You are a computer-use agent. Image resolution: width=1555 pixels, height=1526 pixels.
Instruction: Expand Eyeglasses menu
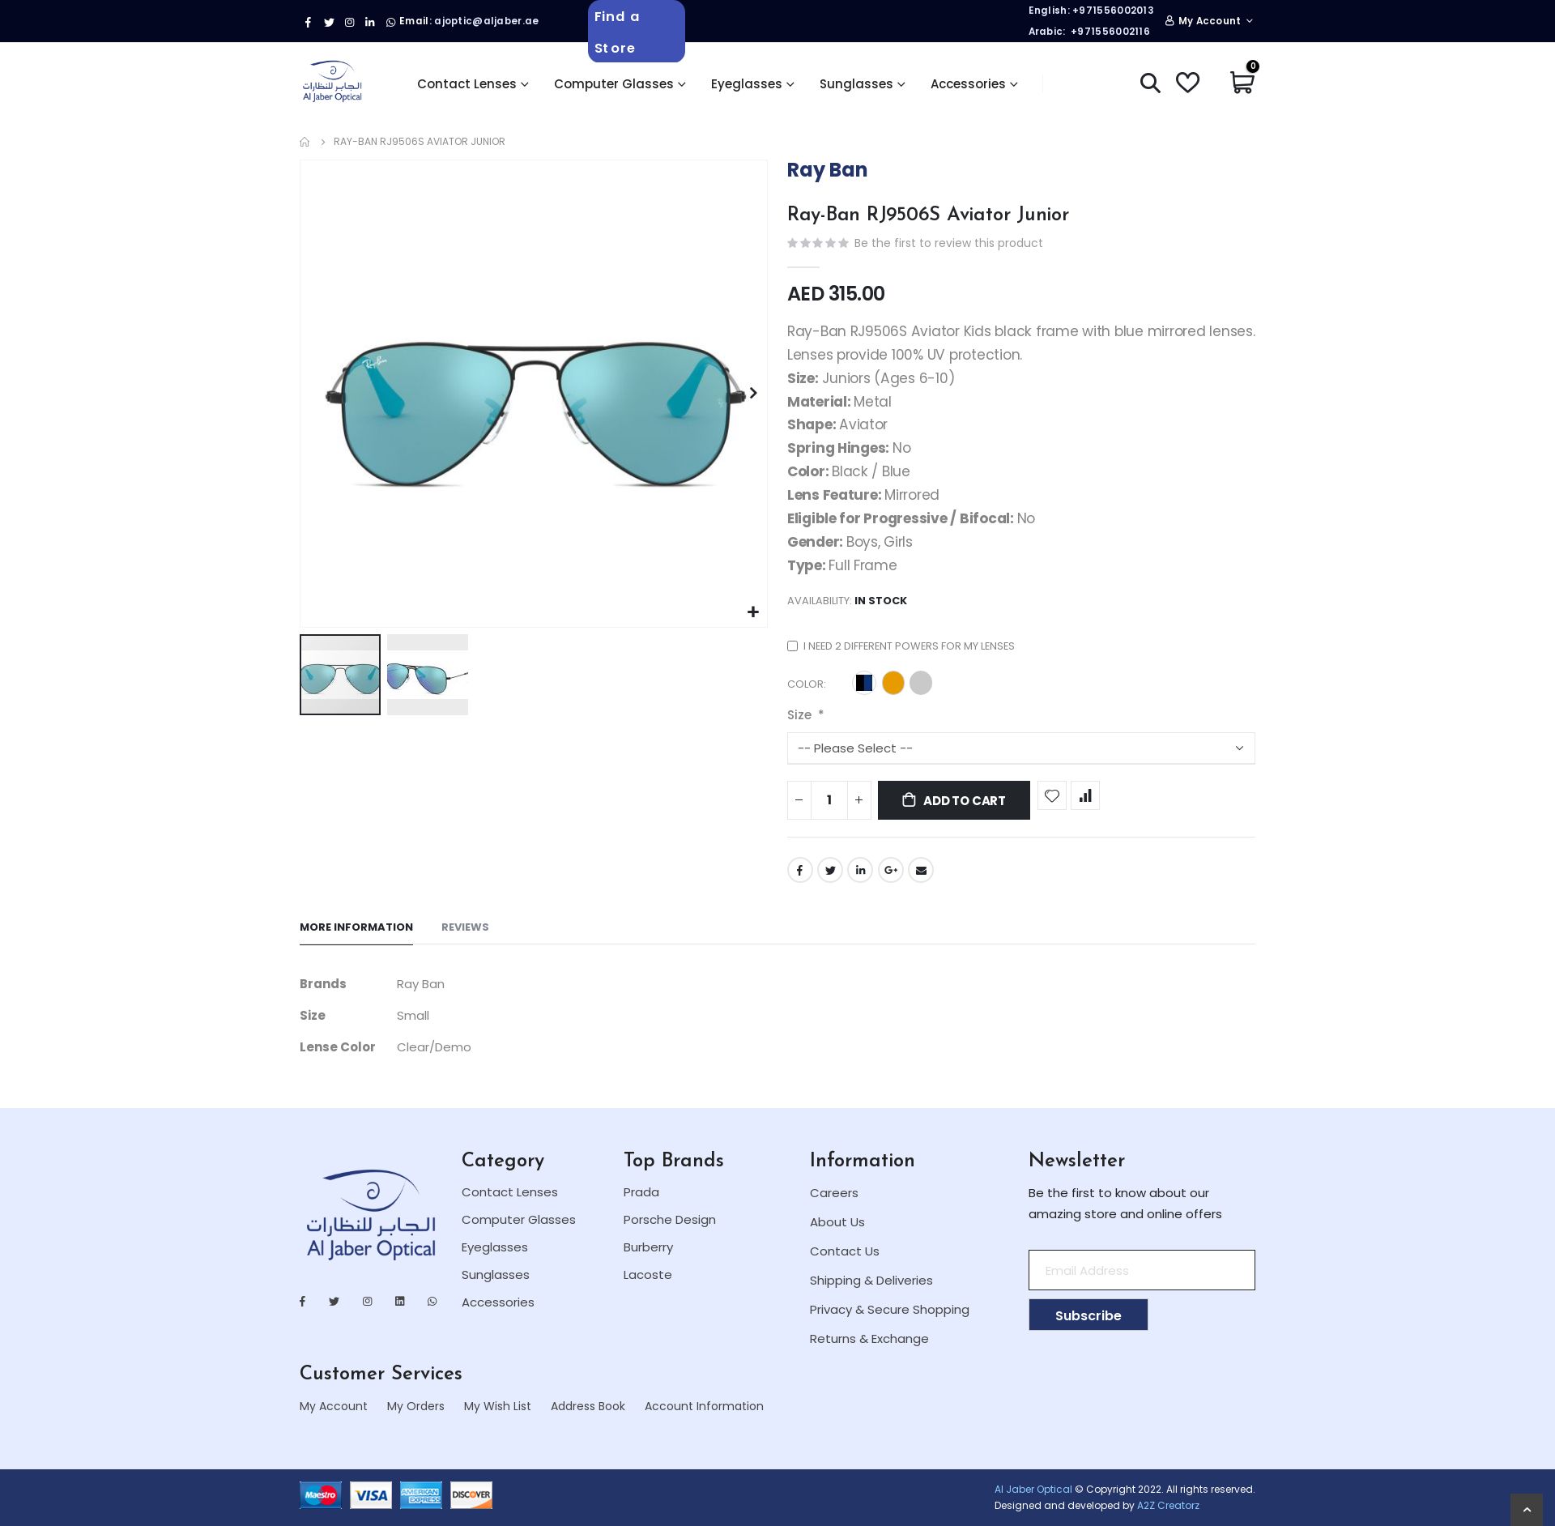[752, 83]
